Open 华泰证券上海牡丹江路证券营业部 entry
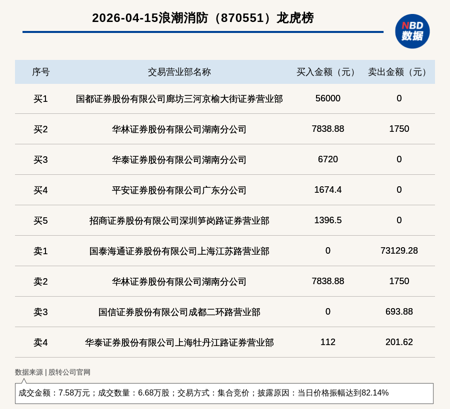 [179, 343]
